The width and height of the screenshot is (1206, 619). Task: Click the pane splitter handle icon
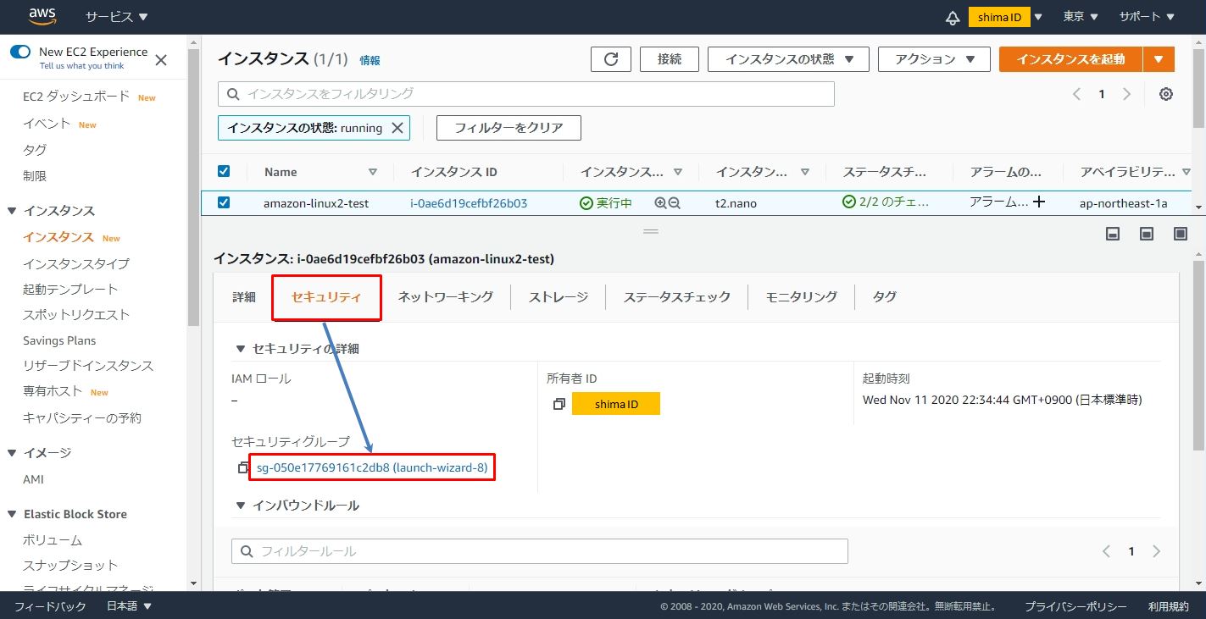point(651,231)
